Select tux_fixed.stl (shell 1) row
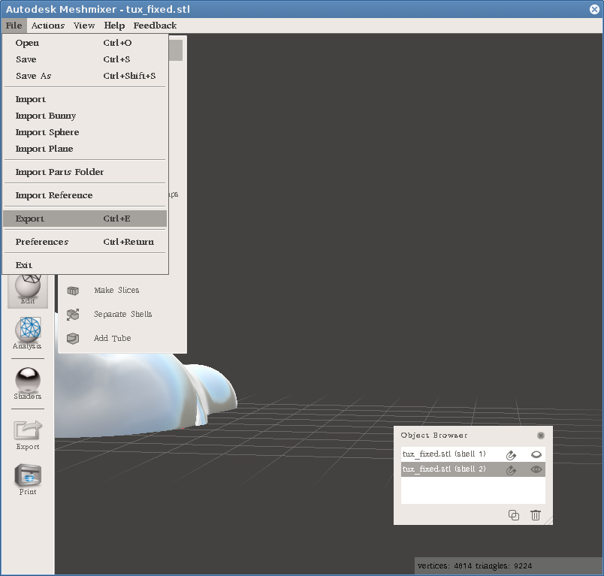This screenshot has width=604, height=576. (x=473, y=454)
